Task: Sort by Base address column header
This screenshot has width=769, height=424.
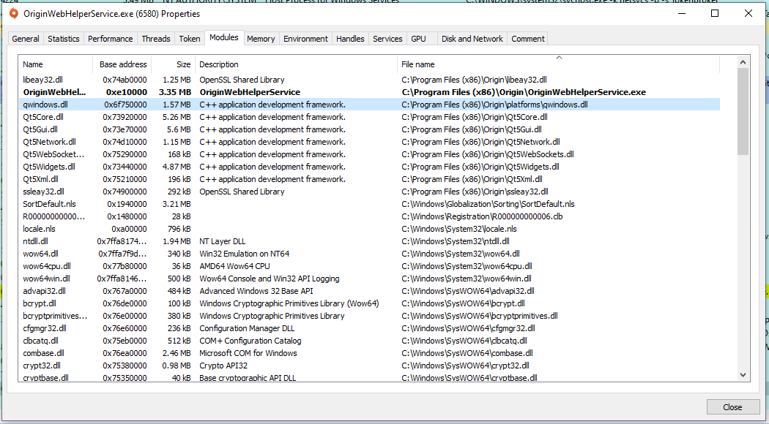Action: coord(122,64)
